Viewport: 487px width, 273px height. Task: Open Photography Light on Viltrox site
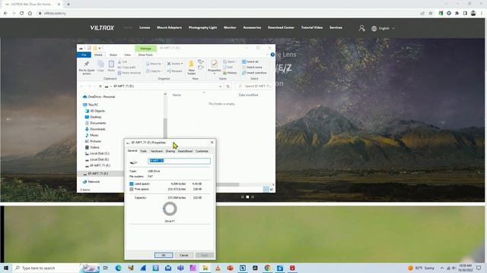(x=202, y=27)
